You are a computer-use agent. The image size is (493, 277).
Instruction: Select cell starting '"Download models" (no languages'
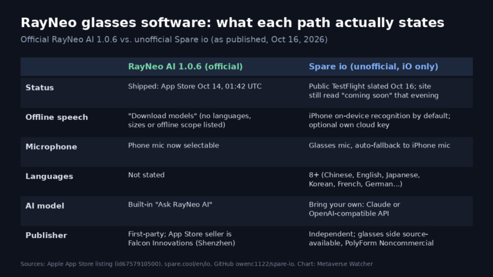189,121
